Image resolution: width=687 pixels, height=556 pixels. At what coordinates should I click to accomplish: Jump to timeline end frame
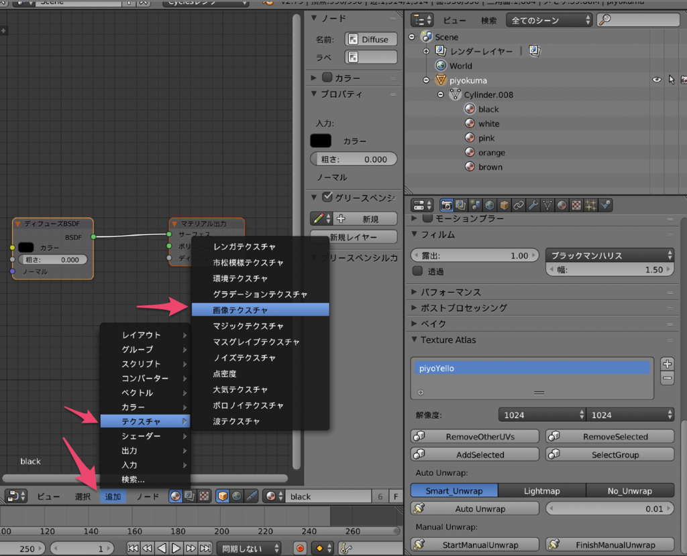205,548
